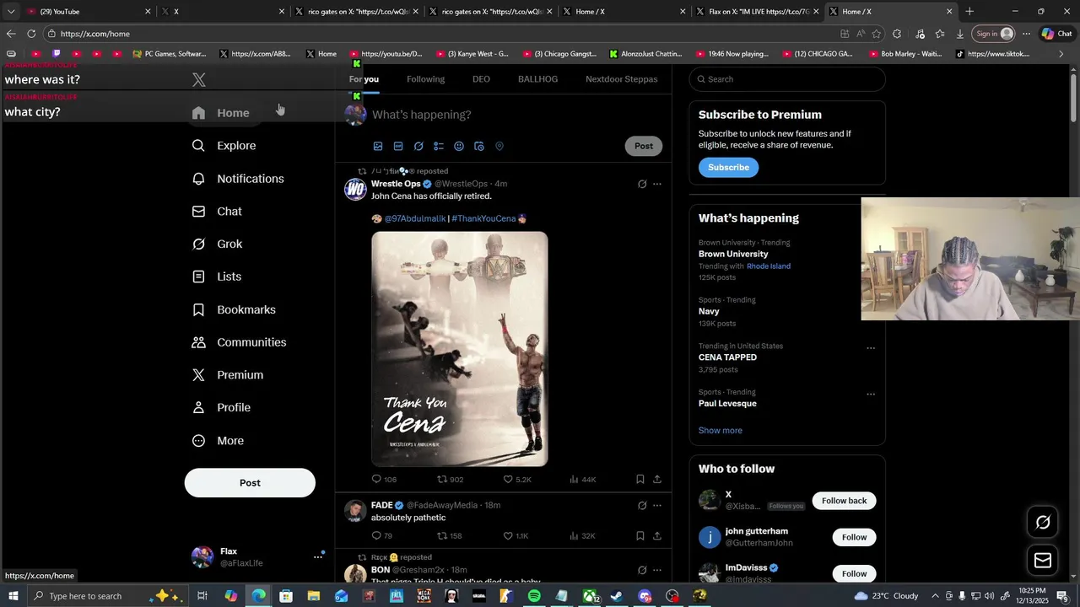The height and width of the screenshot is (607, 1080).
Task: Repost the Wrestle Ops post
Action: [x=450, y=479]
